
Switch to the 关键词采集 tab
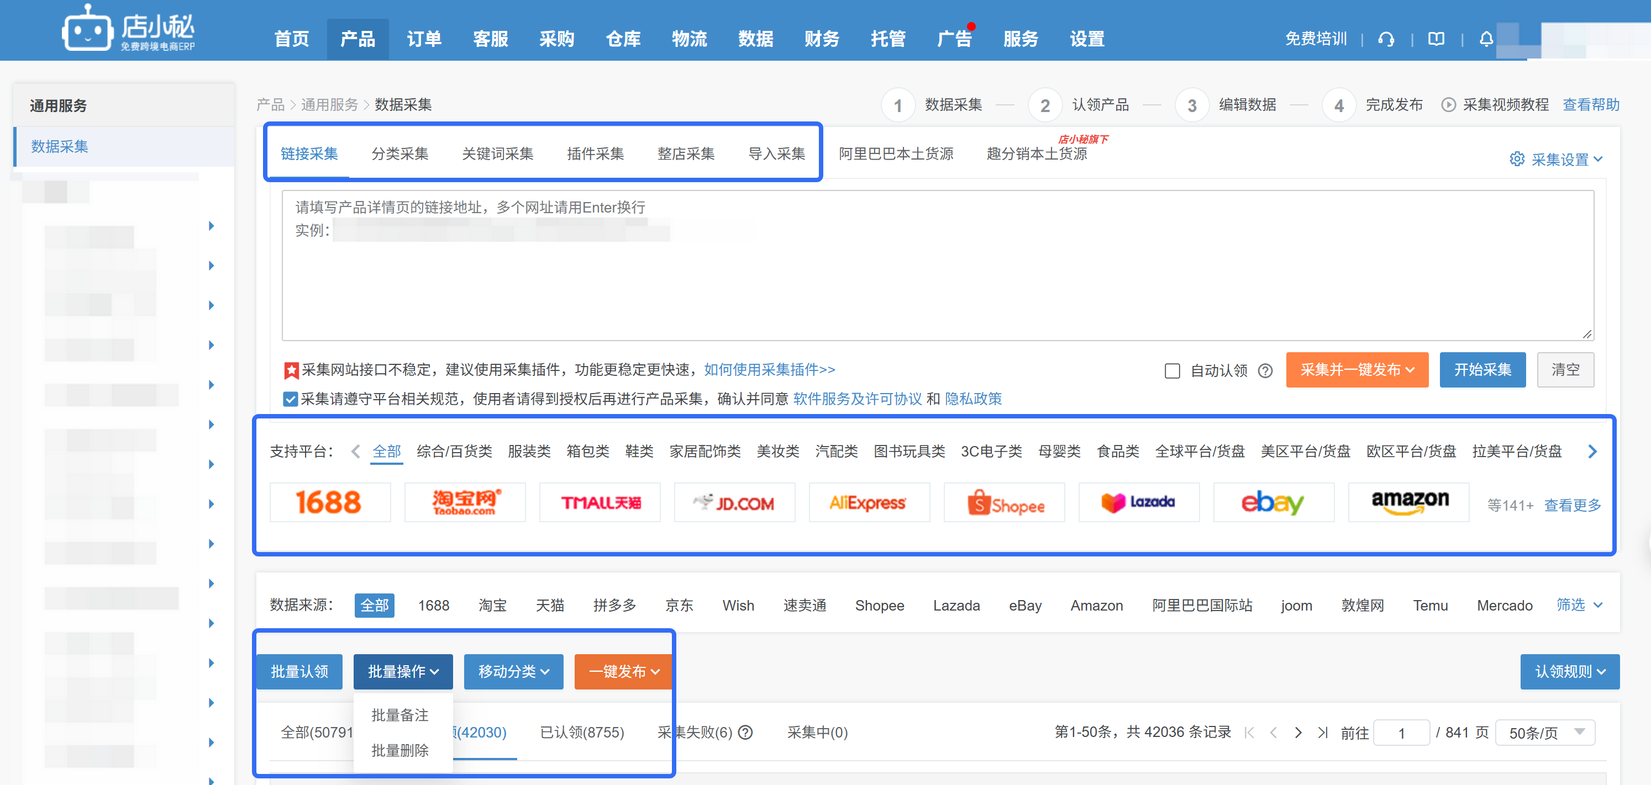click(x=497, y=153)
